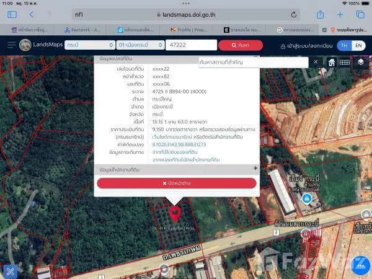Switch language to TH

(x=344, y=45)
